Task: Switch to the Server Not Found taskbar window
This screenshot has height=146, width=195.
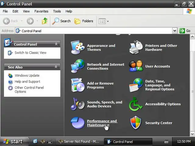Action: point(79,141)
